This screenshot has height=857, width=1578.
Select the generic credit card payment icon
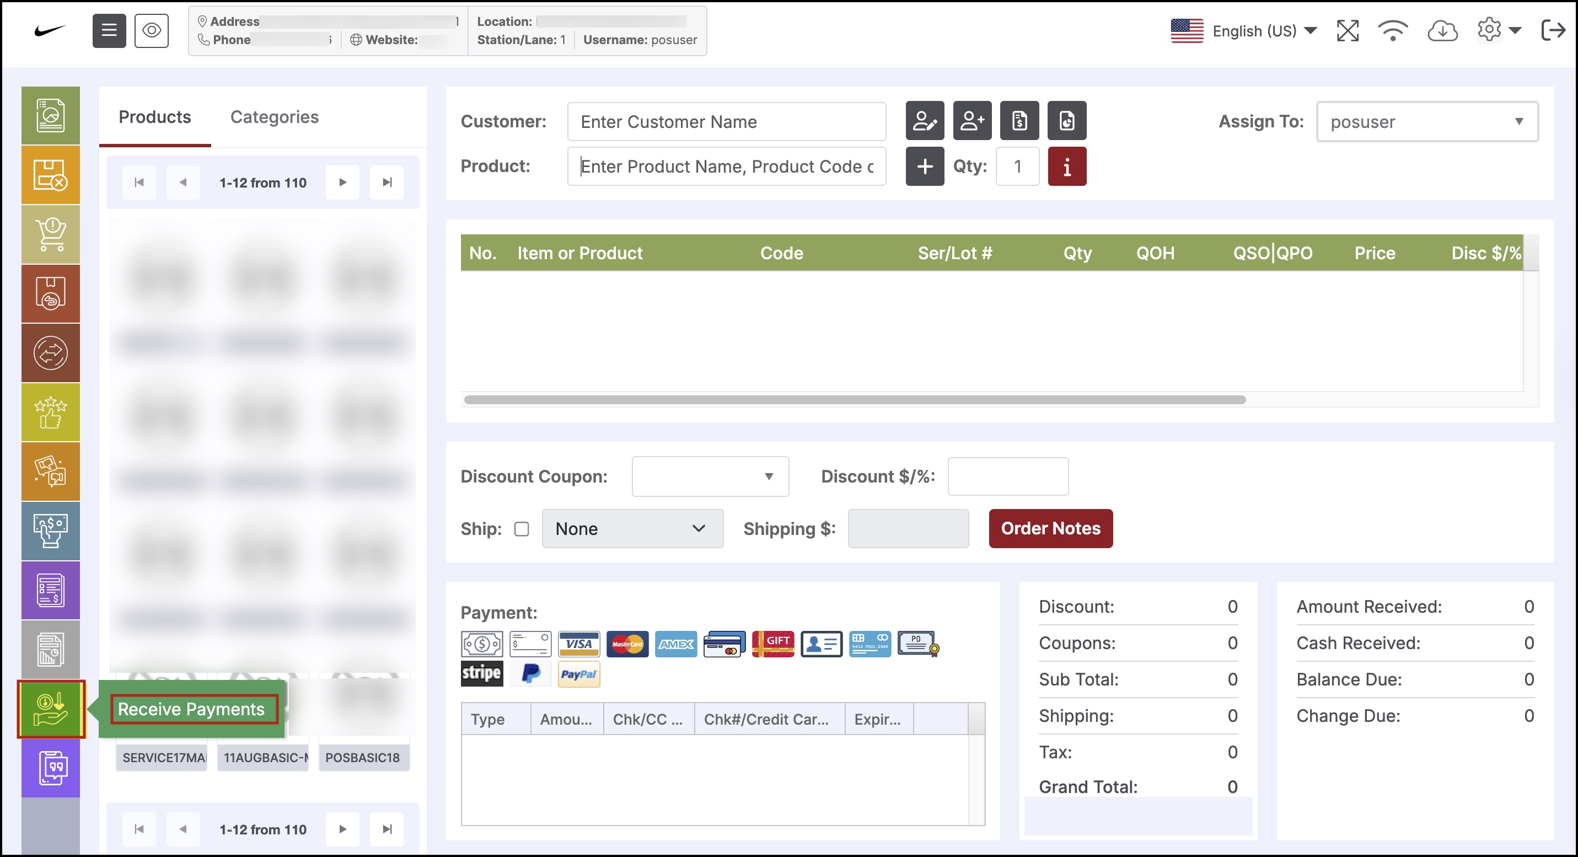click(x=724, y=644)
